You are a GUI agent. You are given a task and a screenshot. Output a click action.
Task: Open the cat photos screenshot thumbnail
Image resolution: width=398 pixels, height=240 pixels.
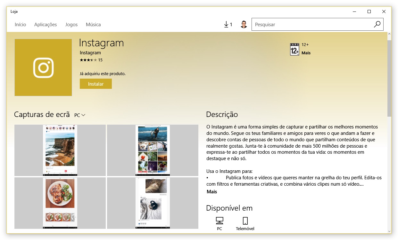coord(153,203)
